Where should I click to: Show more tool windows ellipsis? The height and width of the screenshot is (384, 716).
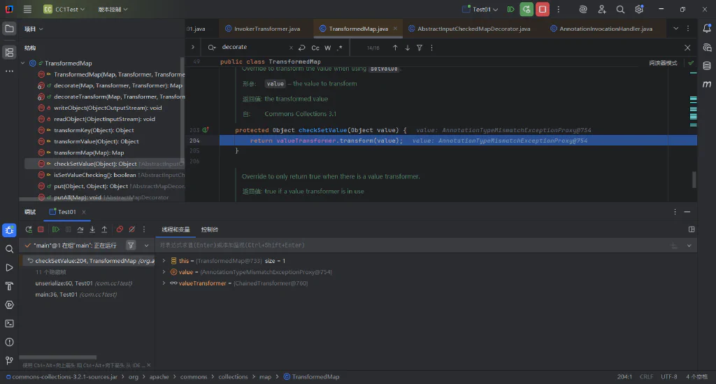click(x=9, y=71)
